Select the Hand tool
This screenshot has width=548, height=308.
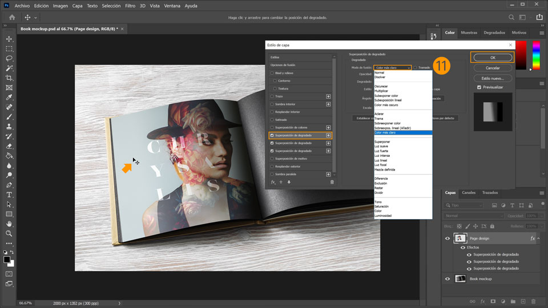[9, 224]
